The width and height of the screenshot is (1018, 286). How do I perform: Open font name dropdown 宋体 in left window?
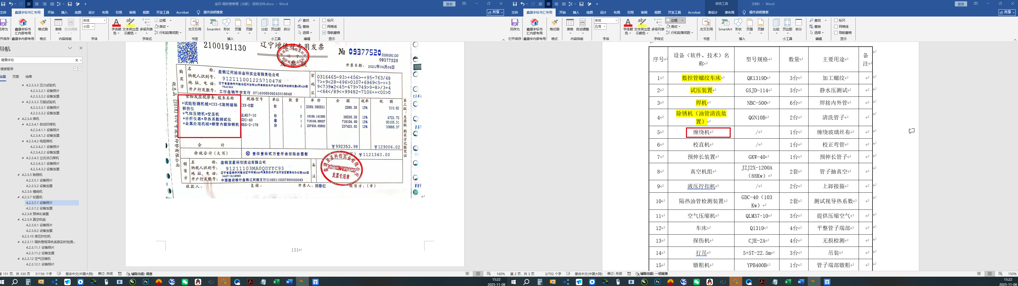point(105,21)
